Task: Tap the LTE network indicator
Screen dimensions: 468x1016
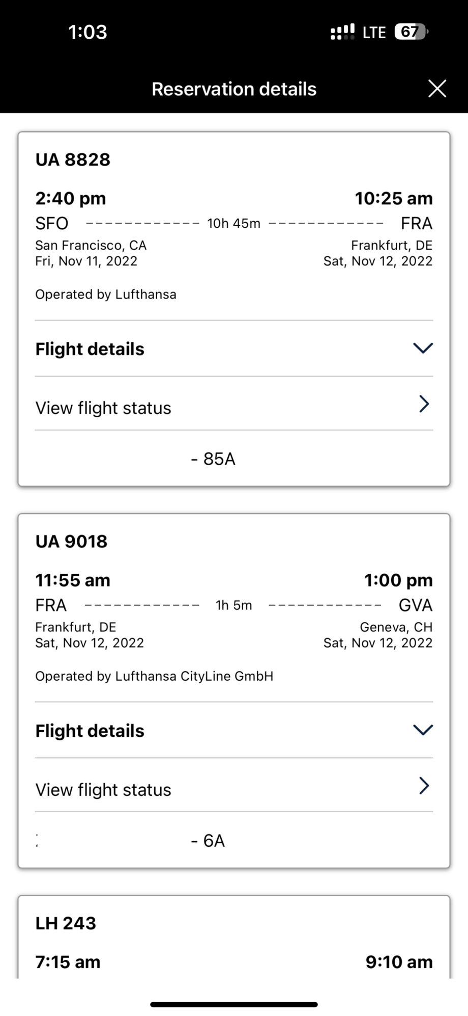Action: click(x=374, y=33)
